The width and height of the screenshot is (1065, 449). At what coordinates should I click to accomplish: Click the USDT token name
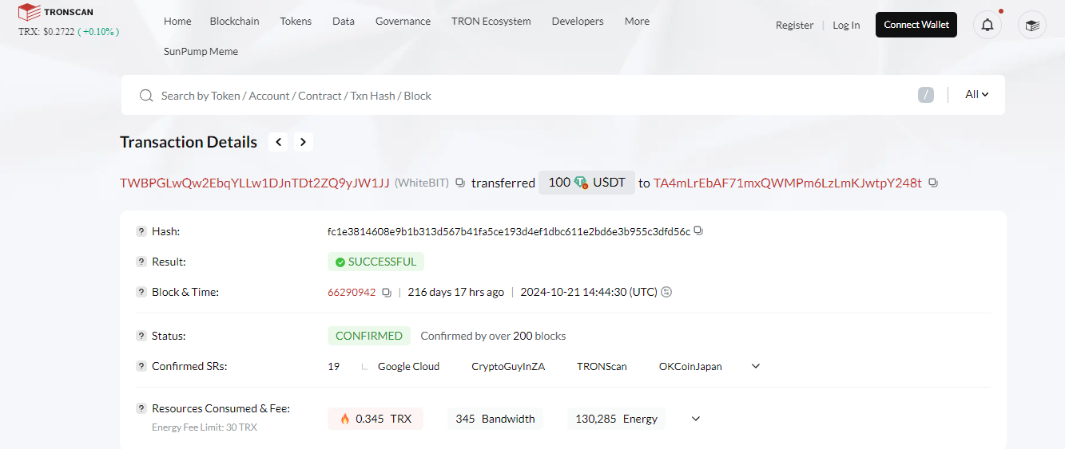[x=610, y=183]
